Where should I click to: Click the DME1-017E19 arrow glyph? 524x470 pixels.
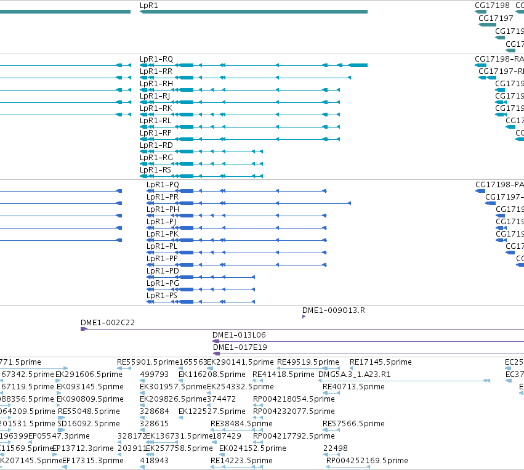point(217,354)
